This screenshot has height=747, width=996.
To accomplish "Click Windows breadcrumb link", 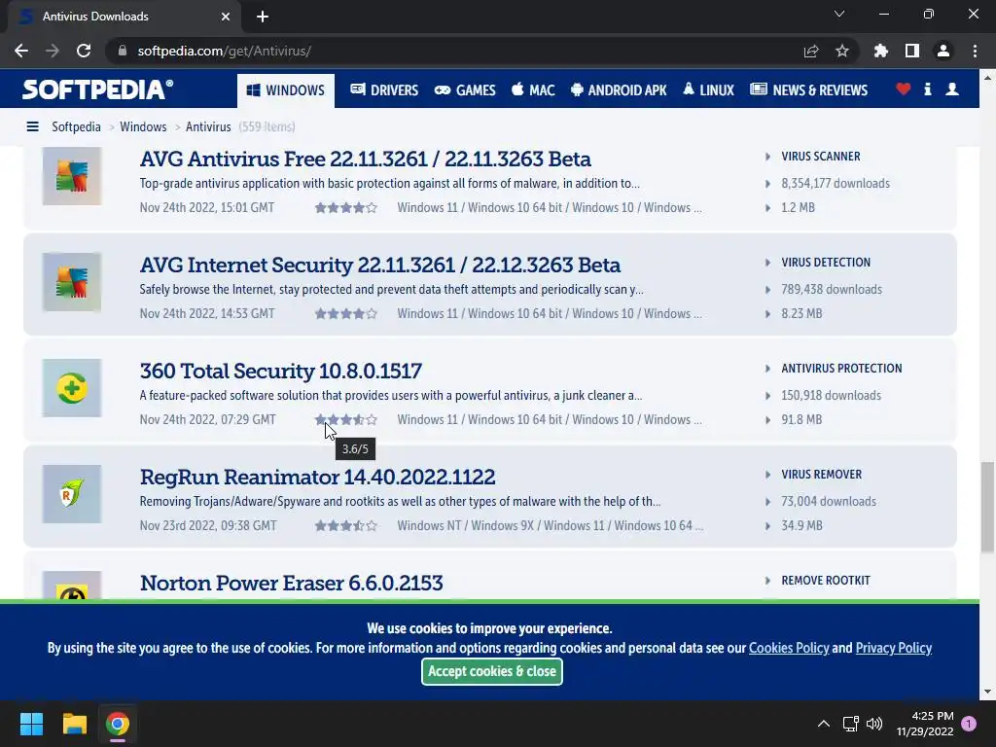I will [x=143, y=127].
